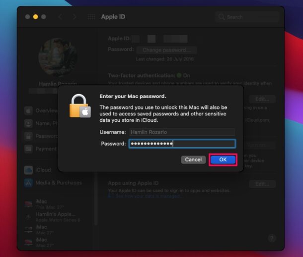This screenshot has height=257, width=303.
Task: Focus the Password input field
Action: click(182, 144)
